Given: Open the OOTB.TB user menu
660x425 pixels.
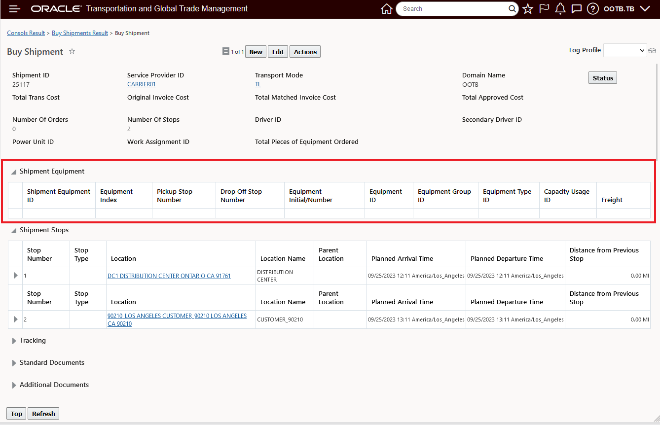Looking at the screenshot, I should pos(627,9).
